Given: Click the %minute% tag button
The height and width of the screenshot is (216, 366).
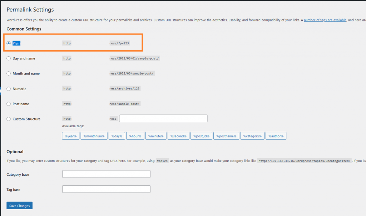Looking at the screenshot, I should pos(156,136).
